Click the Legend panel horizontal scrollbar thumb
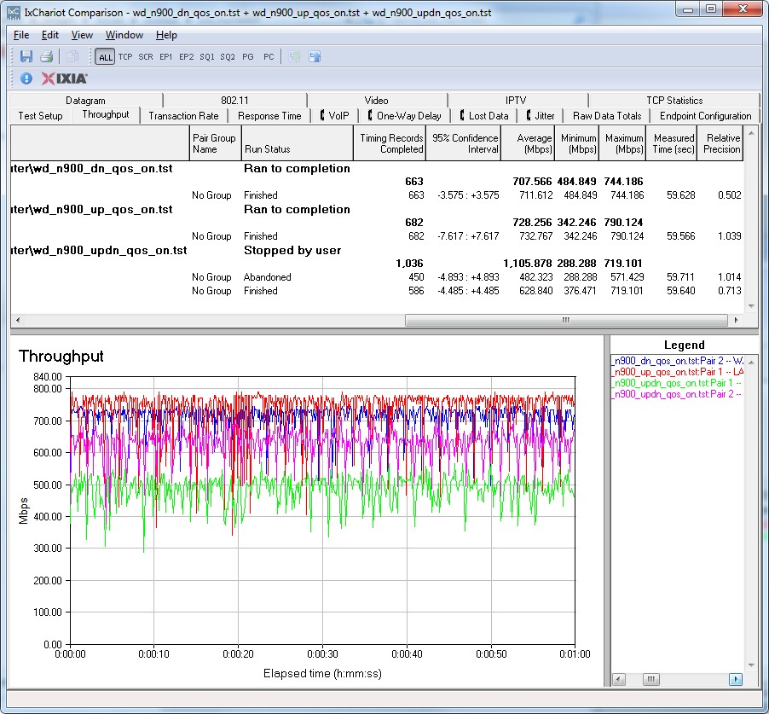769x714 pixels. [x=650, y=679]
